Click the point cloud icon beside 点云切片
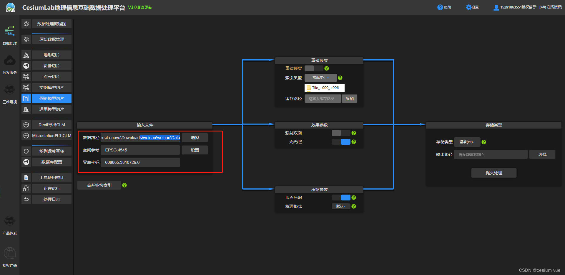565x275 pixels. [x=26, y=77]
